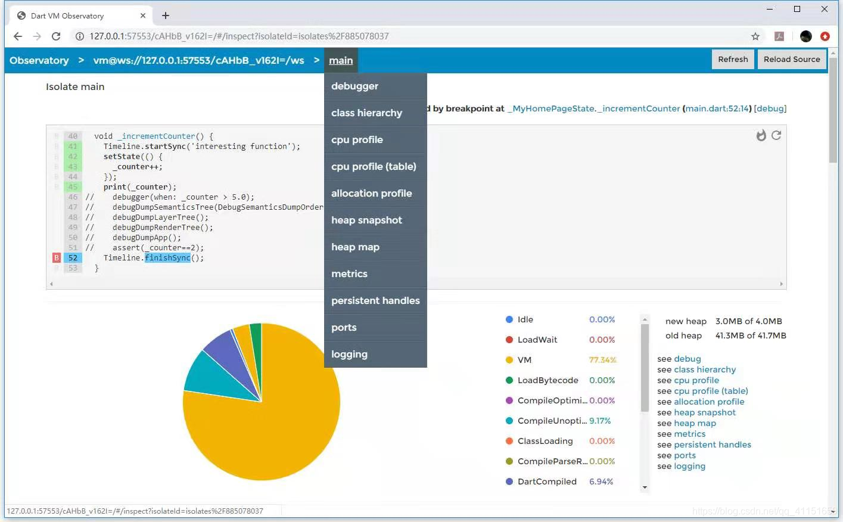843x522 pixels.
Task: Click the browser forward arrow
Action: pyautogui.click(x=37, y=36)
